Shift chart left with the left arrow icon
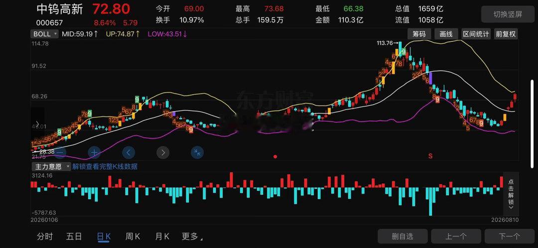Image resolution: width=538 pixels, height=248 pixels. click(x=129, y=152)
